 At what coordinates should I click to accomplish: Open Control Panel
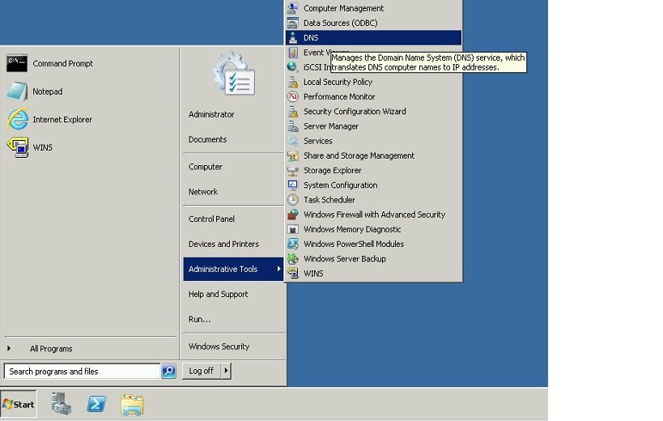[x=211, y=219]
